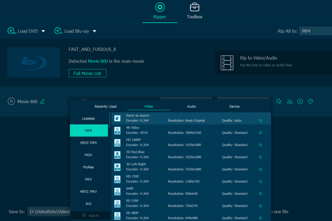
Task: Select the 640P preset
Action: tap(191, 191)
